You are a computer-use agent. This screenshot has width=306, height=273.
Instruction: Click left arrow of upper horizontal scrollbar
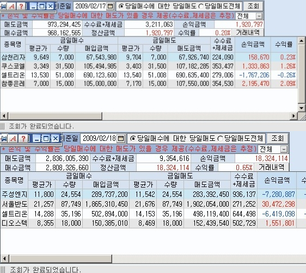click(x=4, y=116)
